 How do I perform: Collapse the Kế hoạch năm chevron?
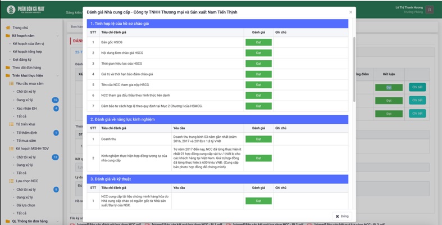click(x=57, y=36)
